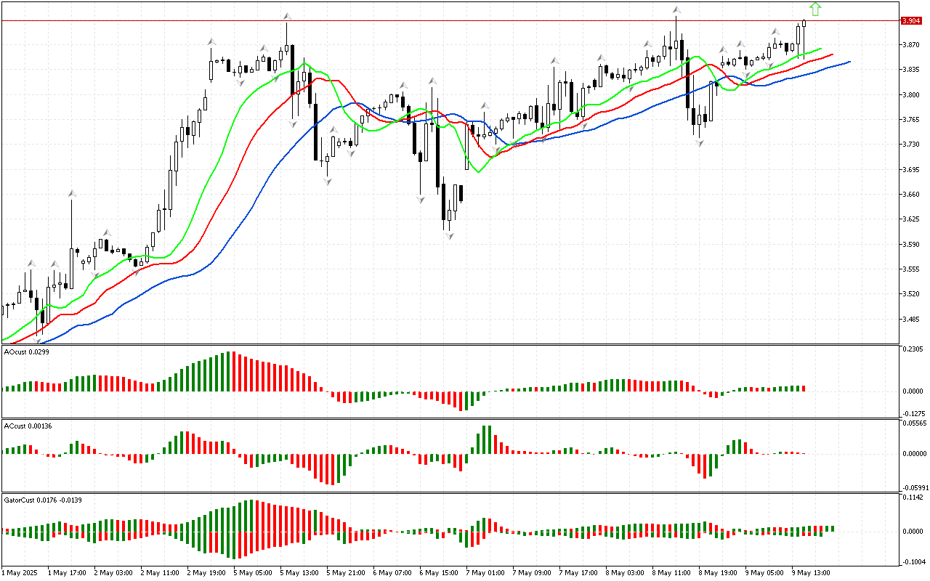Click the 7 May 01:00 time axis label

(485, 572)
